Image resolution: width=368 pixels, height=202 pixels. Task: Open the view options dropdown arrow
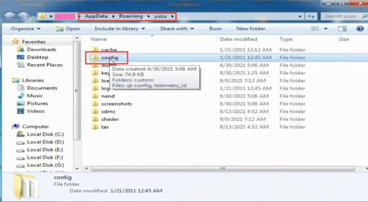326,29
